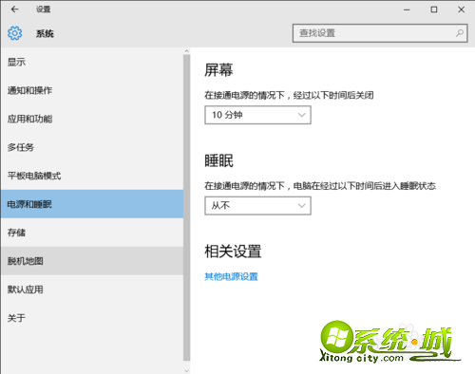The height and width of the screenshot is (374, 475).
Task: Focus the 查找设置 search field
Action: click(380, 33)
